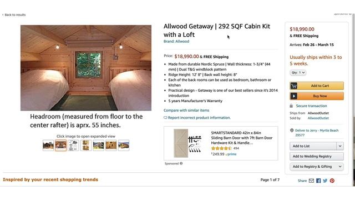Image resolution: width=355 pixels, height=200 pixels.
Task: Open the Brand: Allwood link
Action: tap(176, 41)
